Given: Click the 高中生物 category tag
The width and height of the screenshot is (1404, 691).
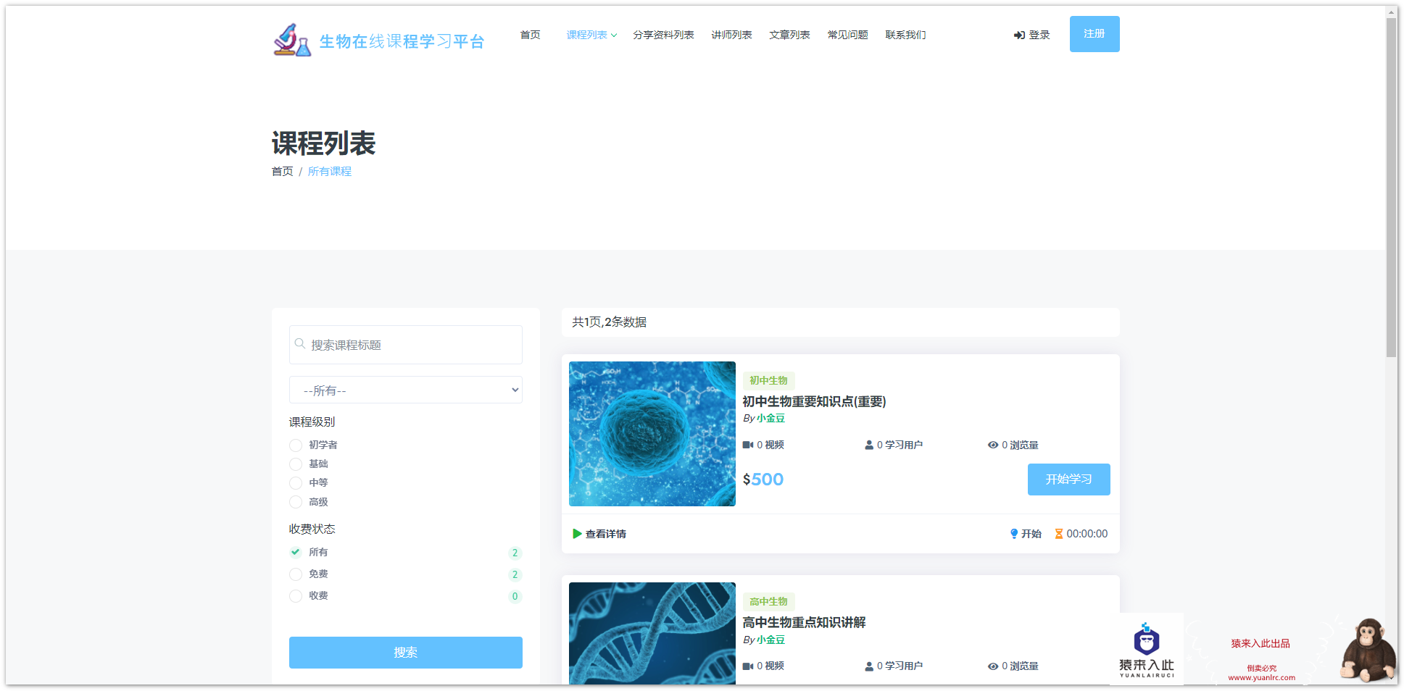Looking at the screenshot, I should click(x=768, y=602).
